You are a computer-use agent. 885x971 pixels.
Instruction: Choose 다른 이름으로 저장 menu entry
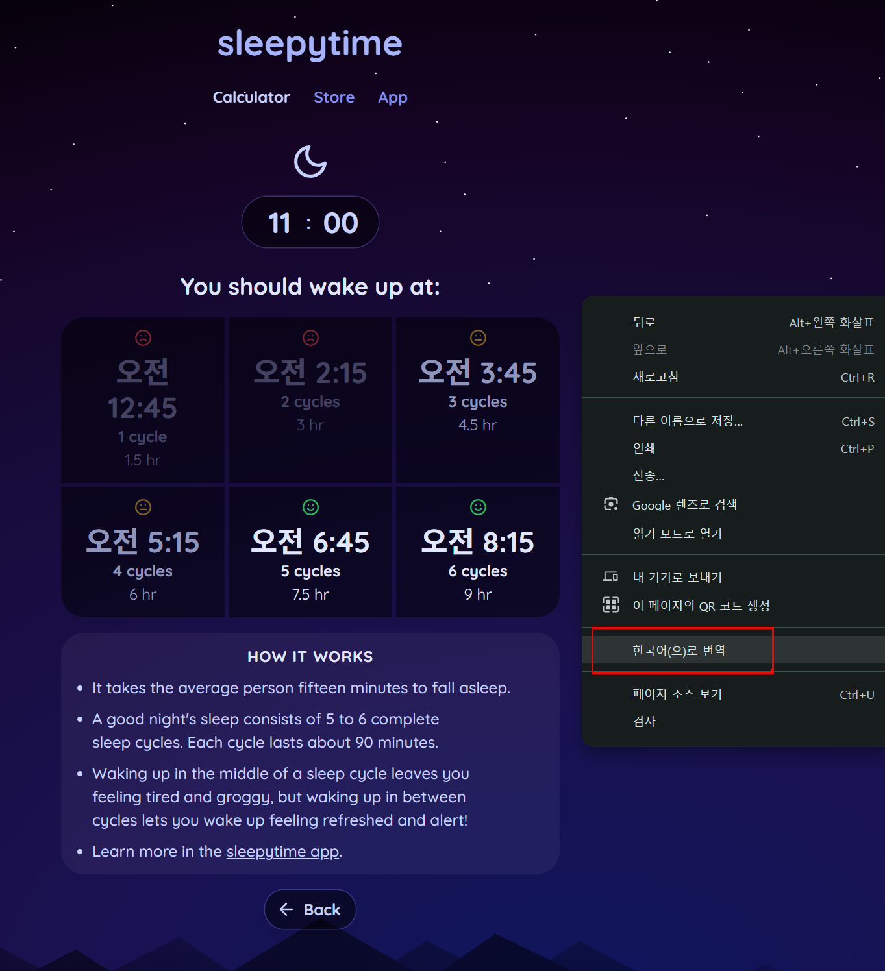pyautogui.click(x=734, y=421)
